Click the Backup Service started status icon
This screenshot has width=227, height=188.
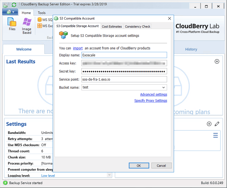coord(5,183)
